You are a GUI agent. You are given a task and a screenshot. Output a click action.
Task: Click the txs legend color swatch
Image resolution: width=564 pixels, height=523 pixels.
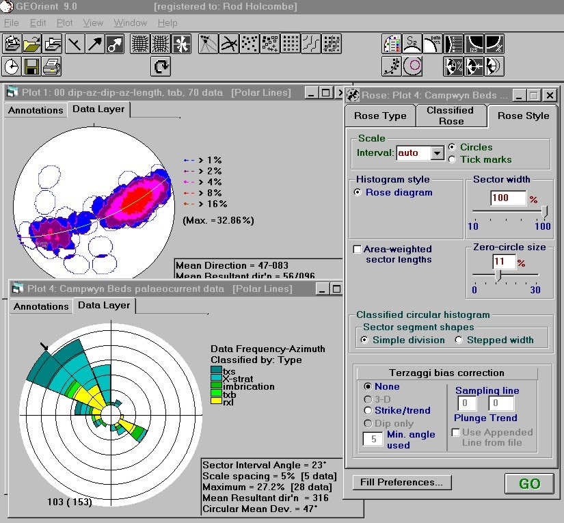point(216,369)
